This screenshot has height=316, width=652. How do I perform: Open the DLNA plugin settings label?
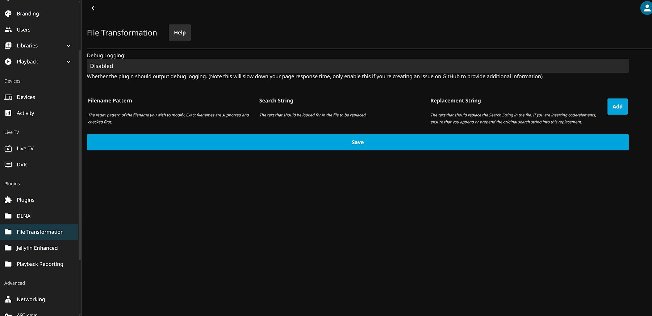click(24, 216)
